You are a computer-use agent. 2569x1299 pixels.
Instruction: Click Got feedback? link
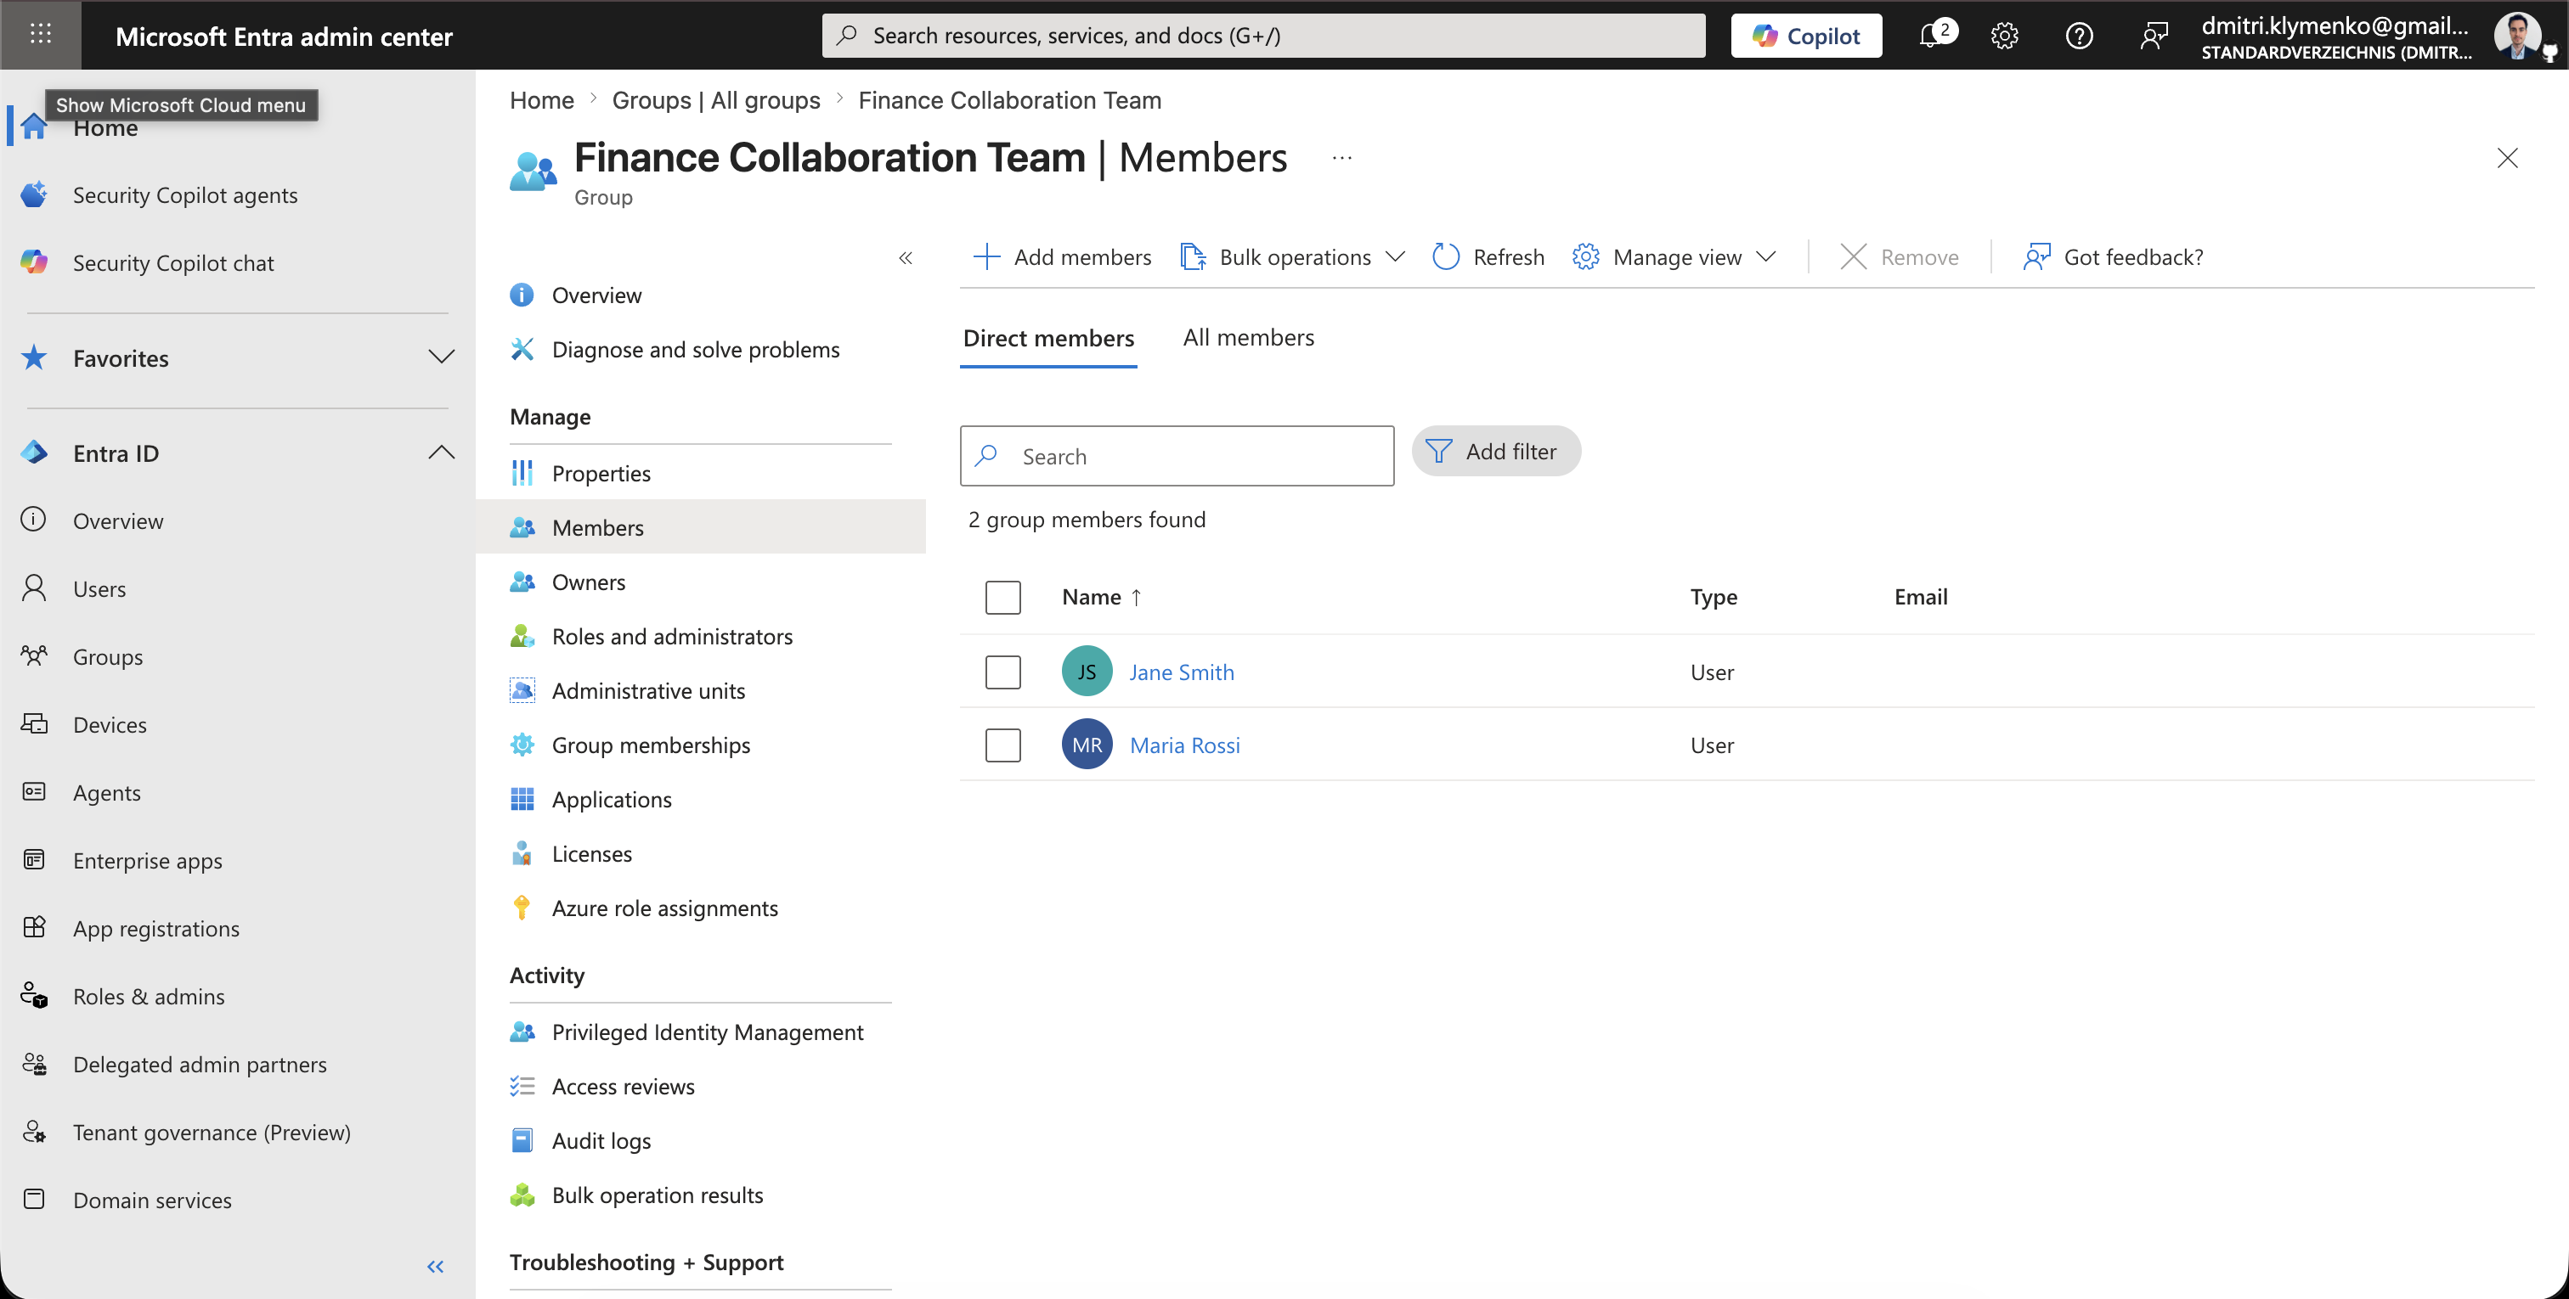click(2112, 257)
